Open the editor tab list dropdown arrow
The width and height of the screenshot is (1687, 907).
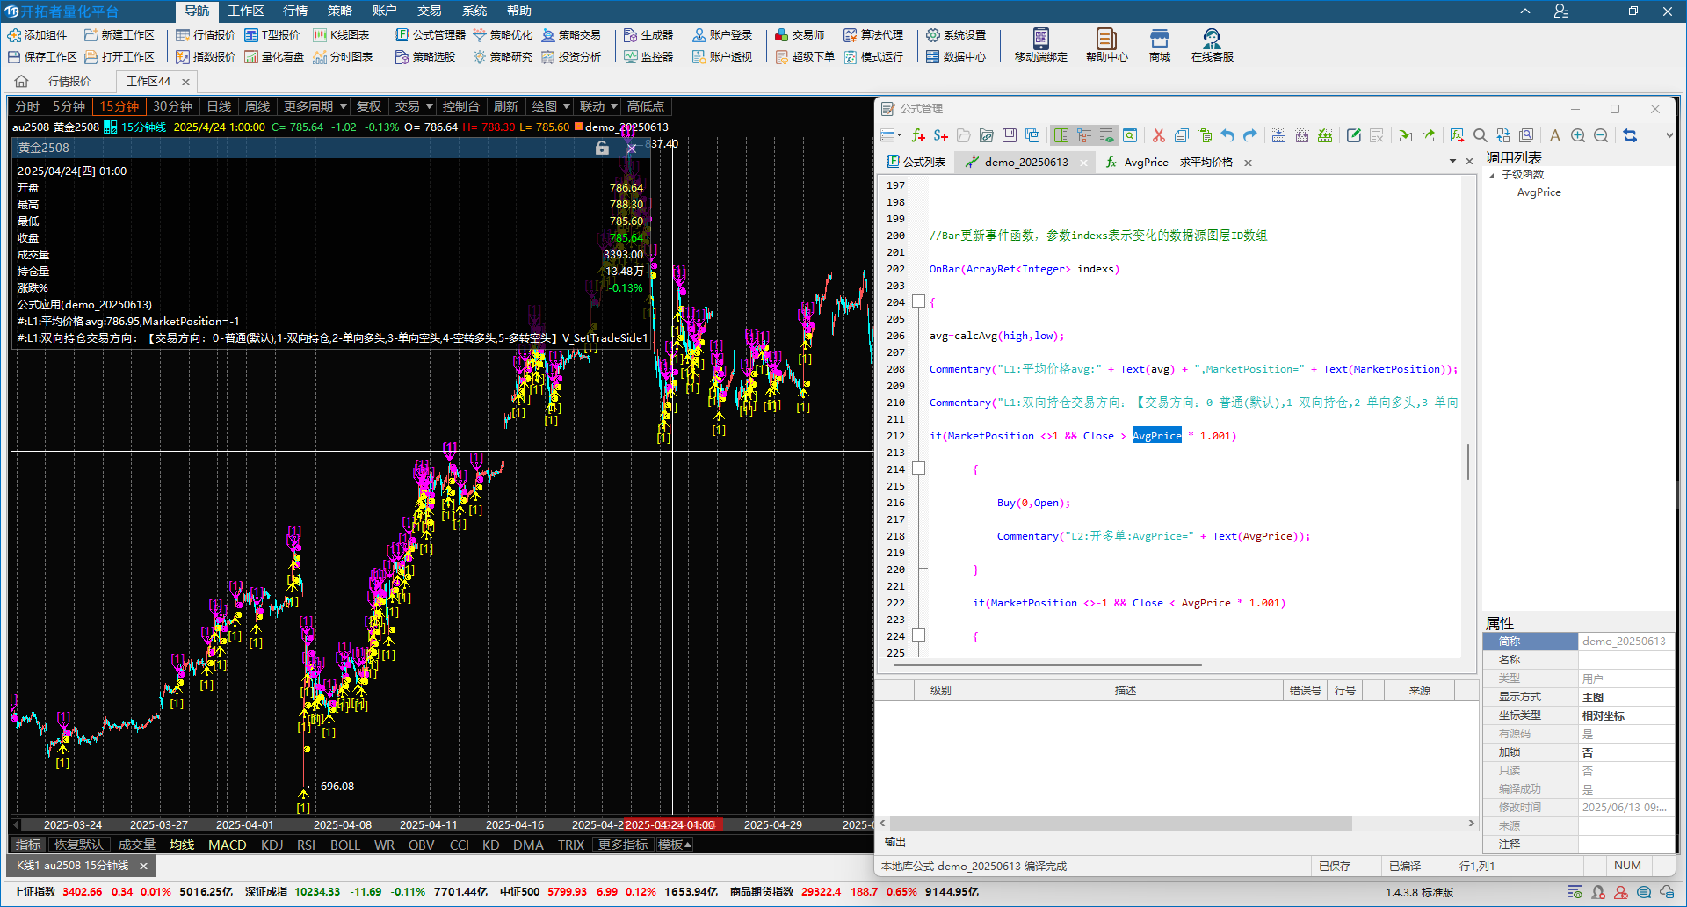pos(1452,162)
